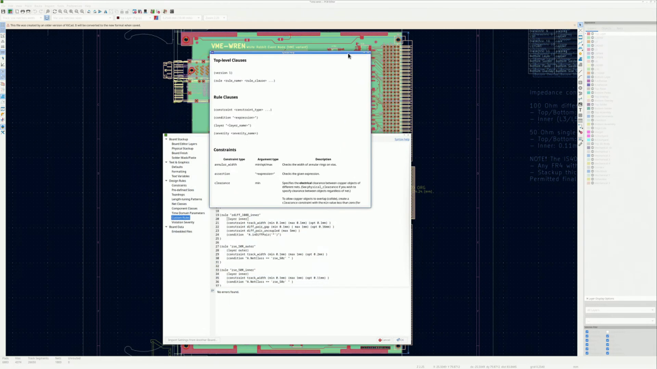
Task: Open the scripting console icon
Action: tap(172, 12)
